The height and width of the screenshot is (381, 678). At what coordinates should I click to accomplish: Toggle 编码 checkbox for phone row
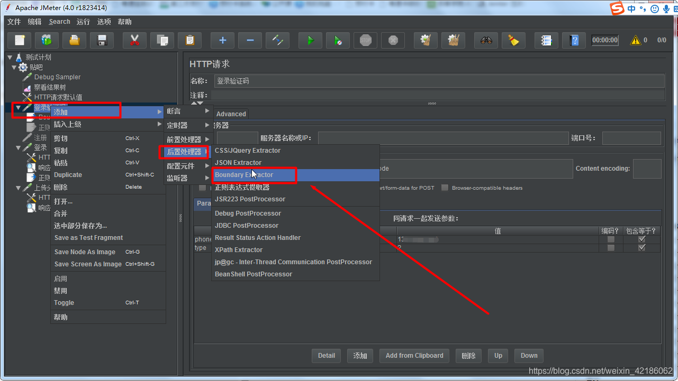point(611,239)
